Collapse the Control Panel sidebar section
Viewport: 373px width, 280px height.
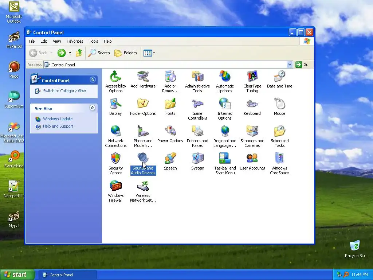pos(93,80)
